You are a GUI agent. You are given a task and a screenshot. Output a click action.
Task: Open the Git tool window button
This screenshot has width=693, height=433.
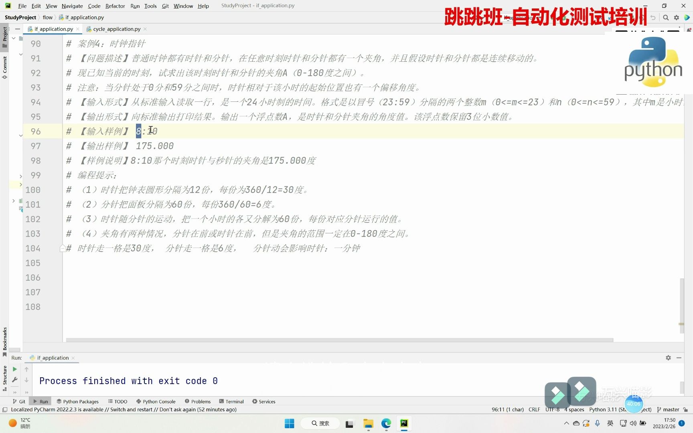point(19,401)
